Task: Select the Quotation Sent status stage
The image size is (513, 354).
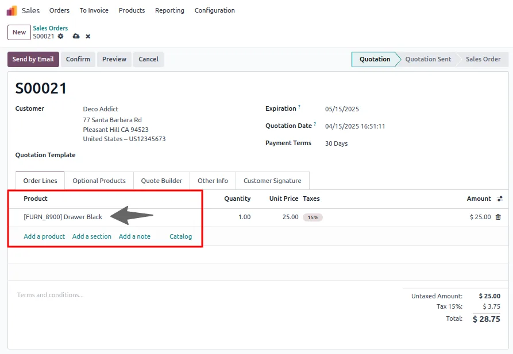Action: [x=428, y=59]
